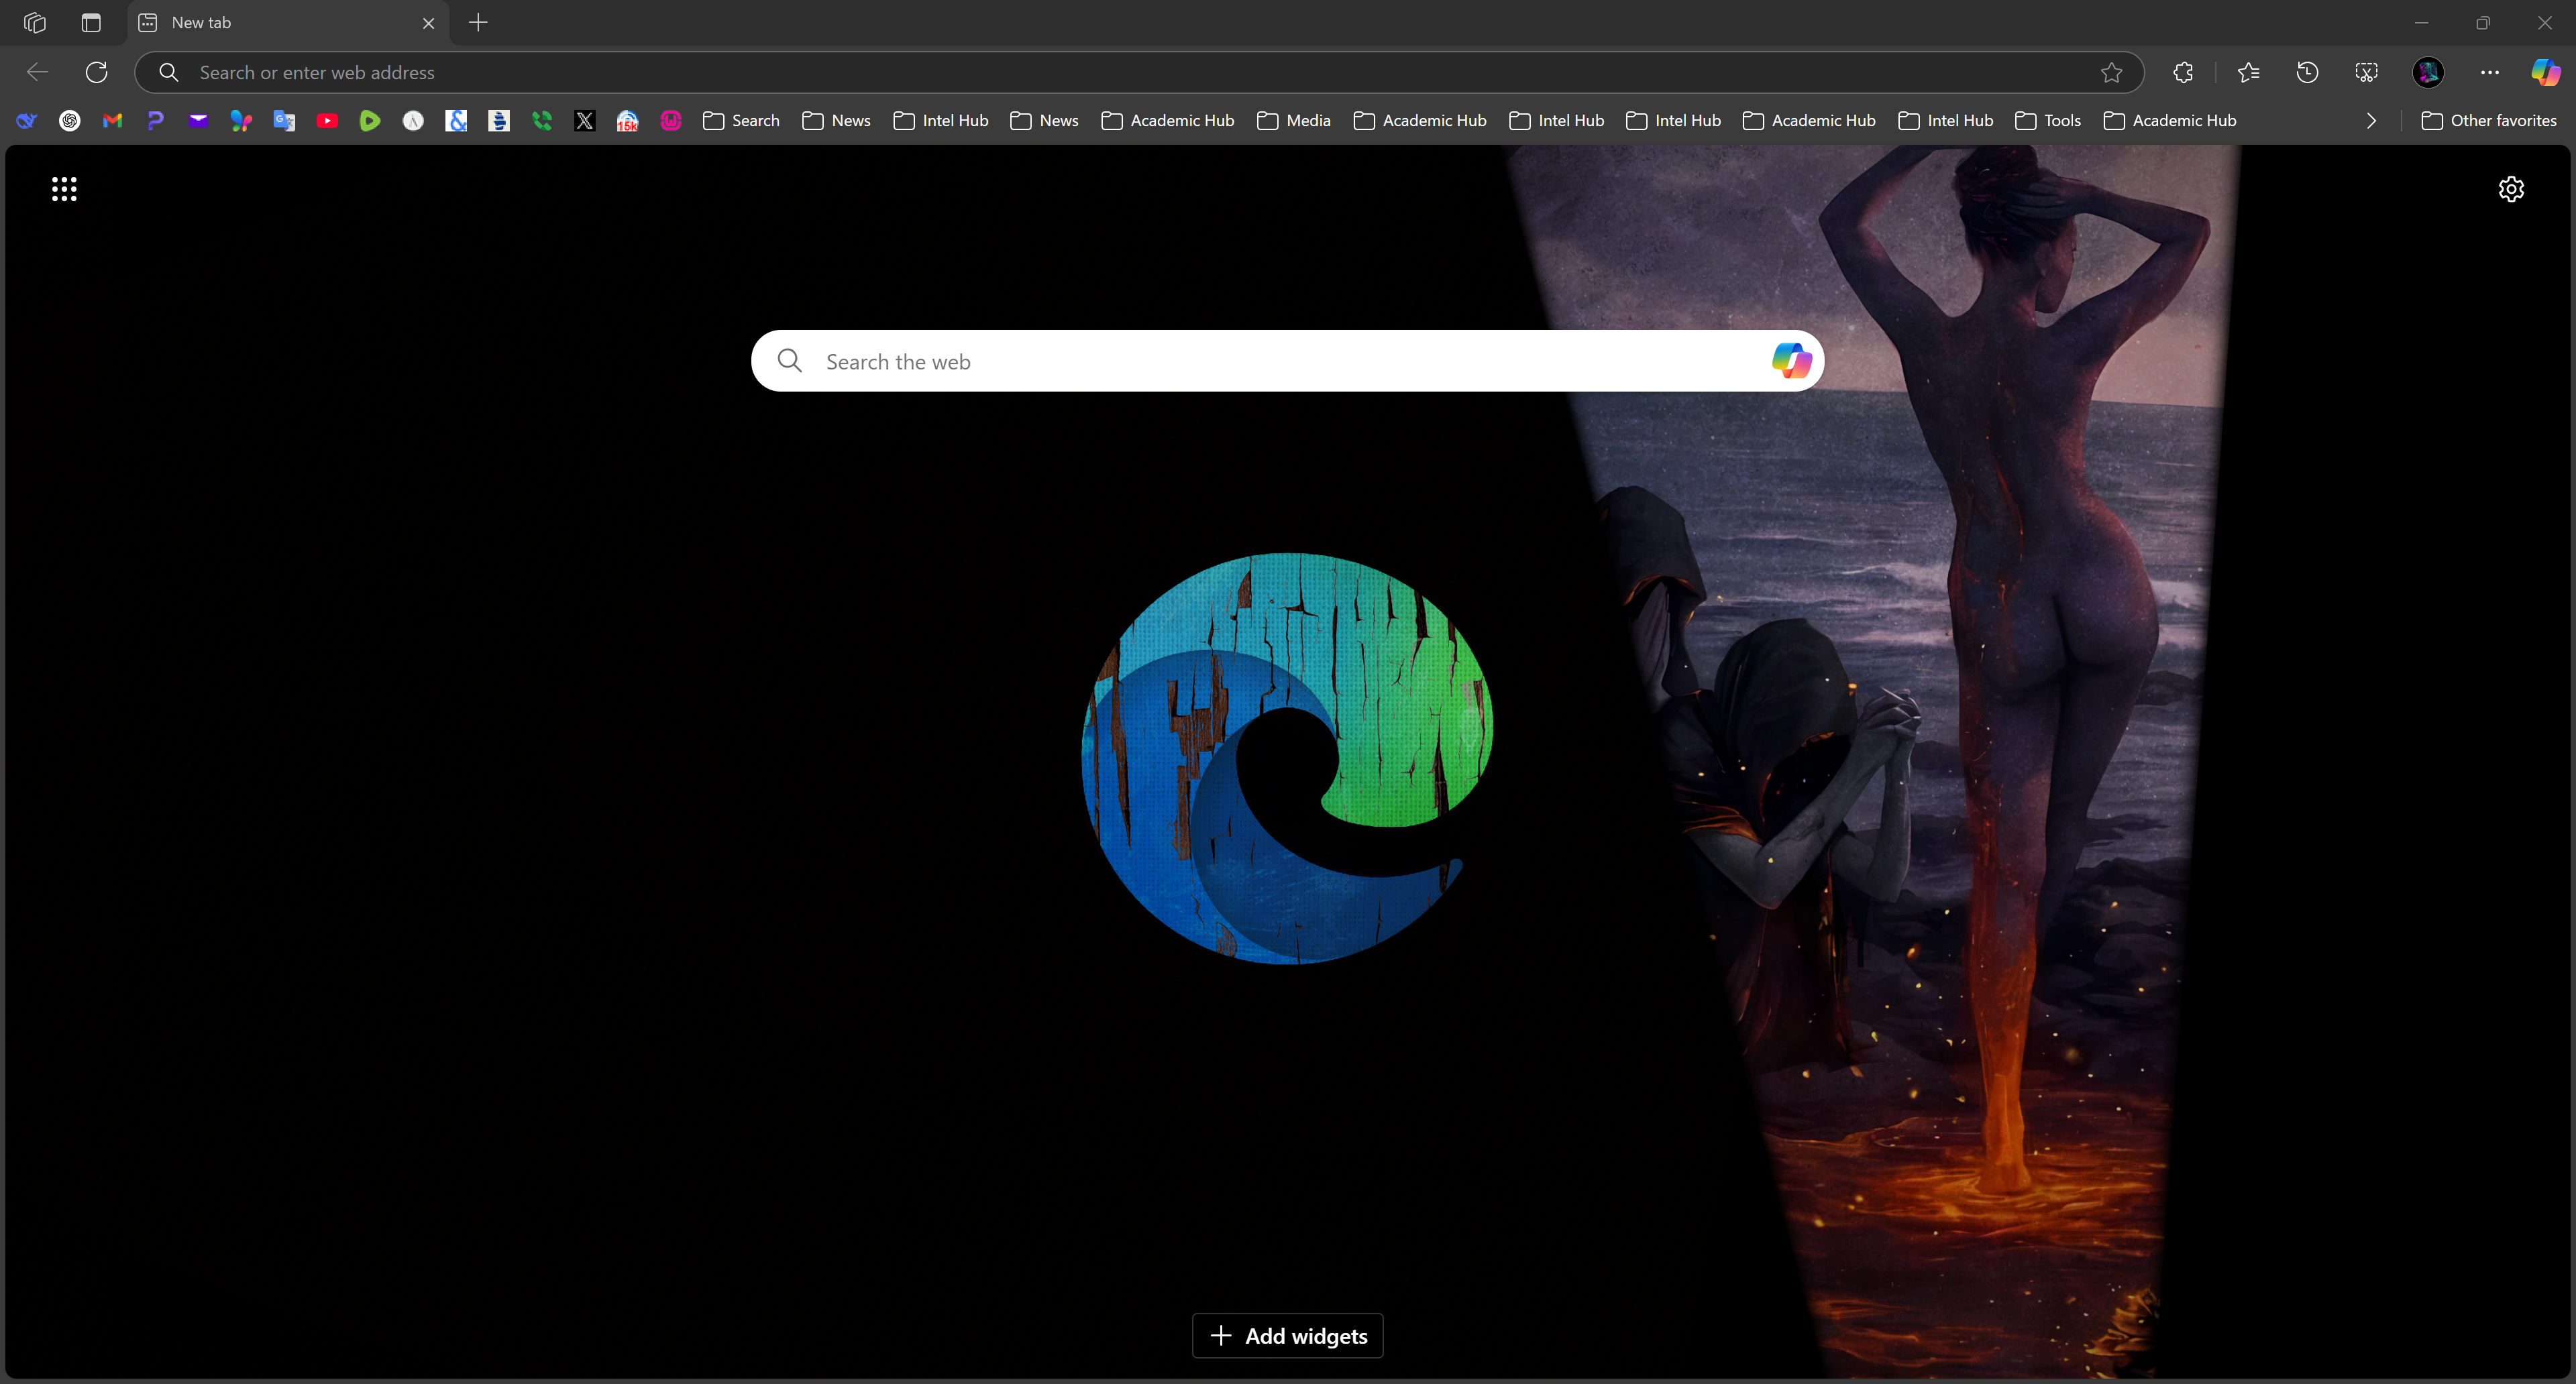Image resolution: width=2576 pixels, height=1384 pixels.
Task: Select the New tab tab
Action: (x=288, y=22)
